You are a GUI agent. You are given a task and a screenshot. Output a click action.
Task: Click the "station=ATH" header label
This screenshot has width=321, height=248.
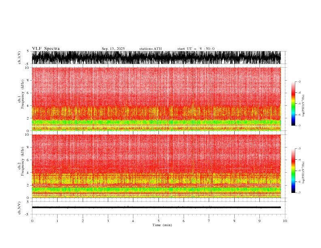click(x=150, y=49)
